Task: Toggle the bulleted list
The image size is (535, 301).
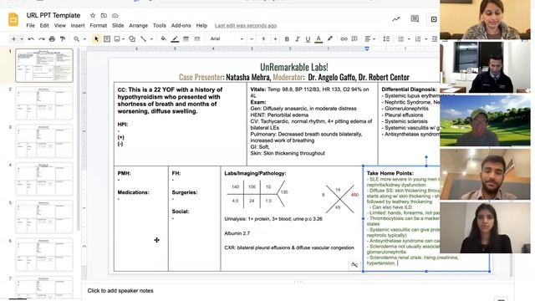Action: point(401,39)
